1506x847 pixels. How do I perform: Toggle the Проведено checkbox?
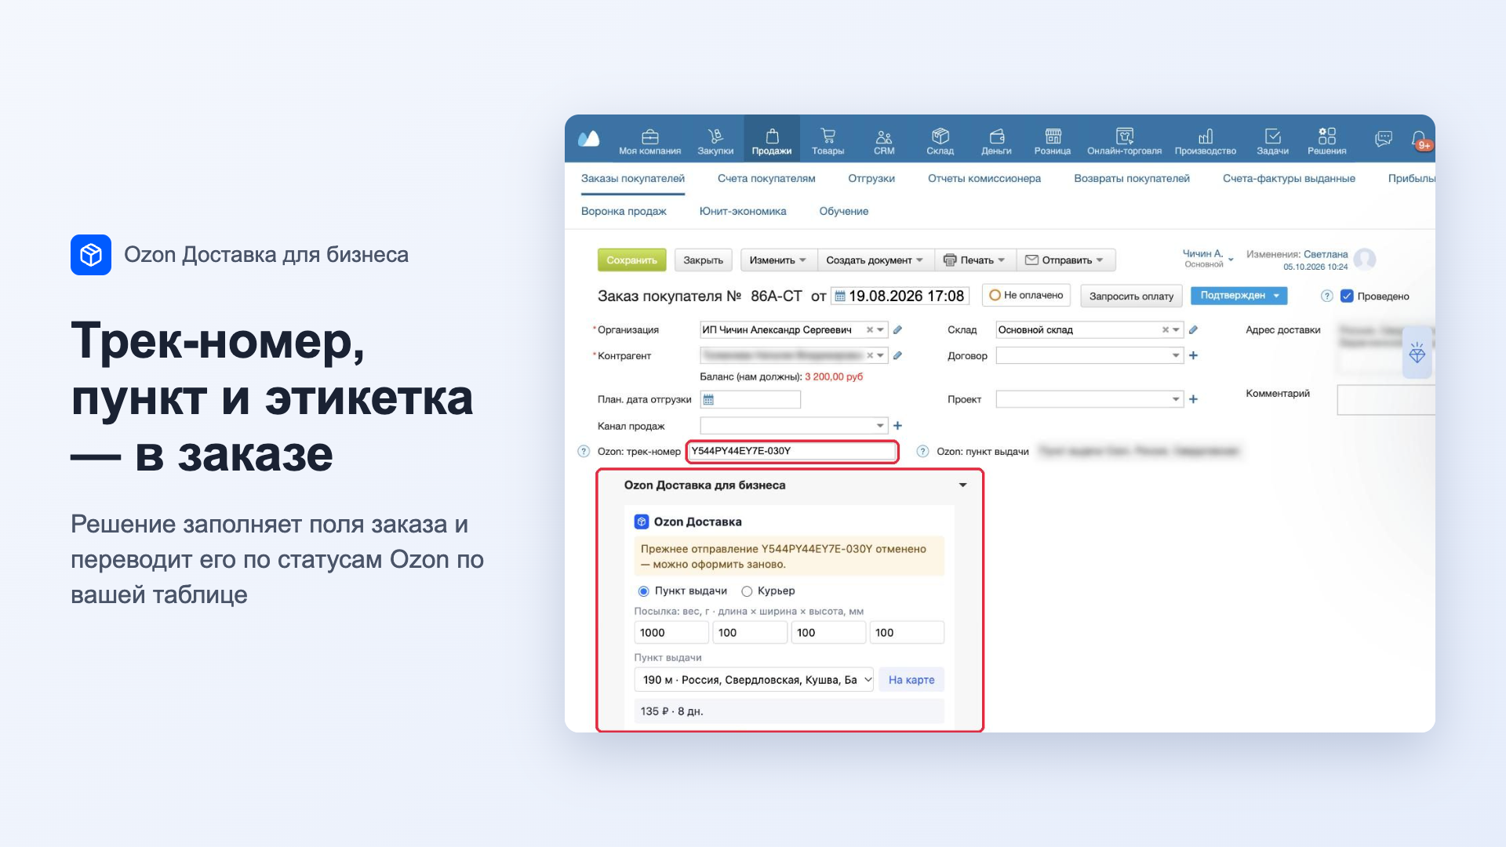click(x=1347, y=296)
